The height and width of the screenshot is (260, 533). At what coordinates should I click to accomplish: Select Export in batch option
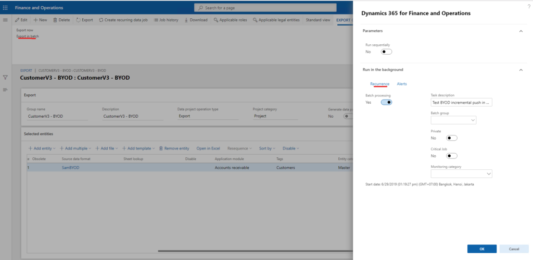point(28,36)
